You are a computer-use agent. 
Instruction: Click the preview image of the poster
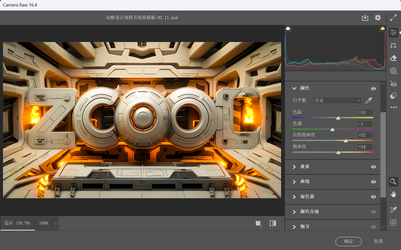pos(142,120)
